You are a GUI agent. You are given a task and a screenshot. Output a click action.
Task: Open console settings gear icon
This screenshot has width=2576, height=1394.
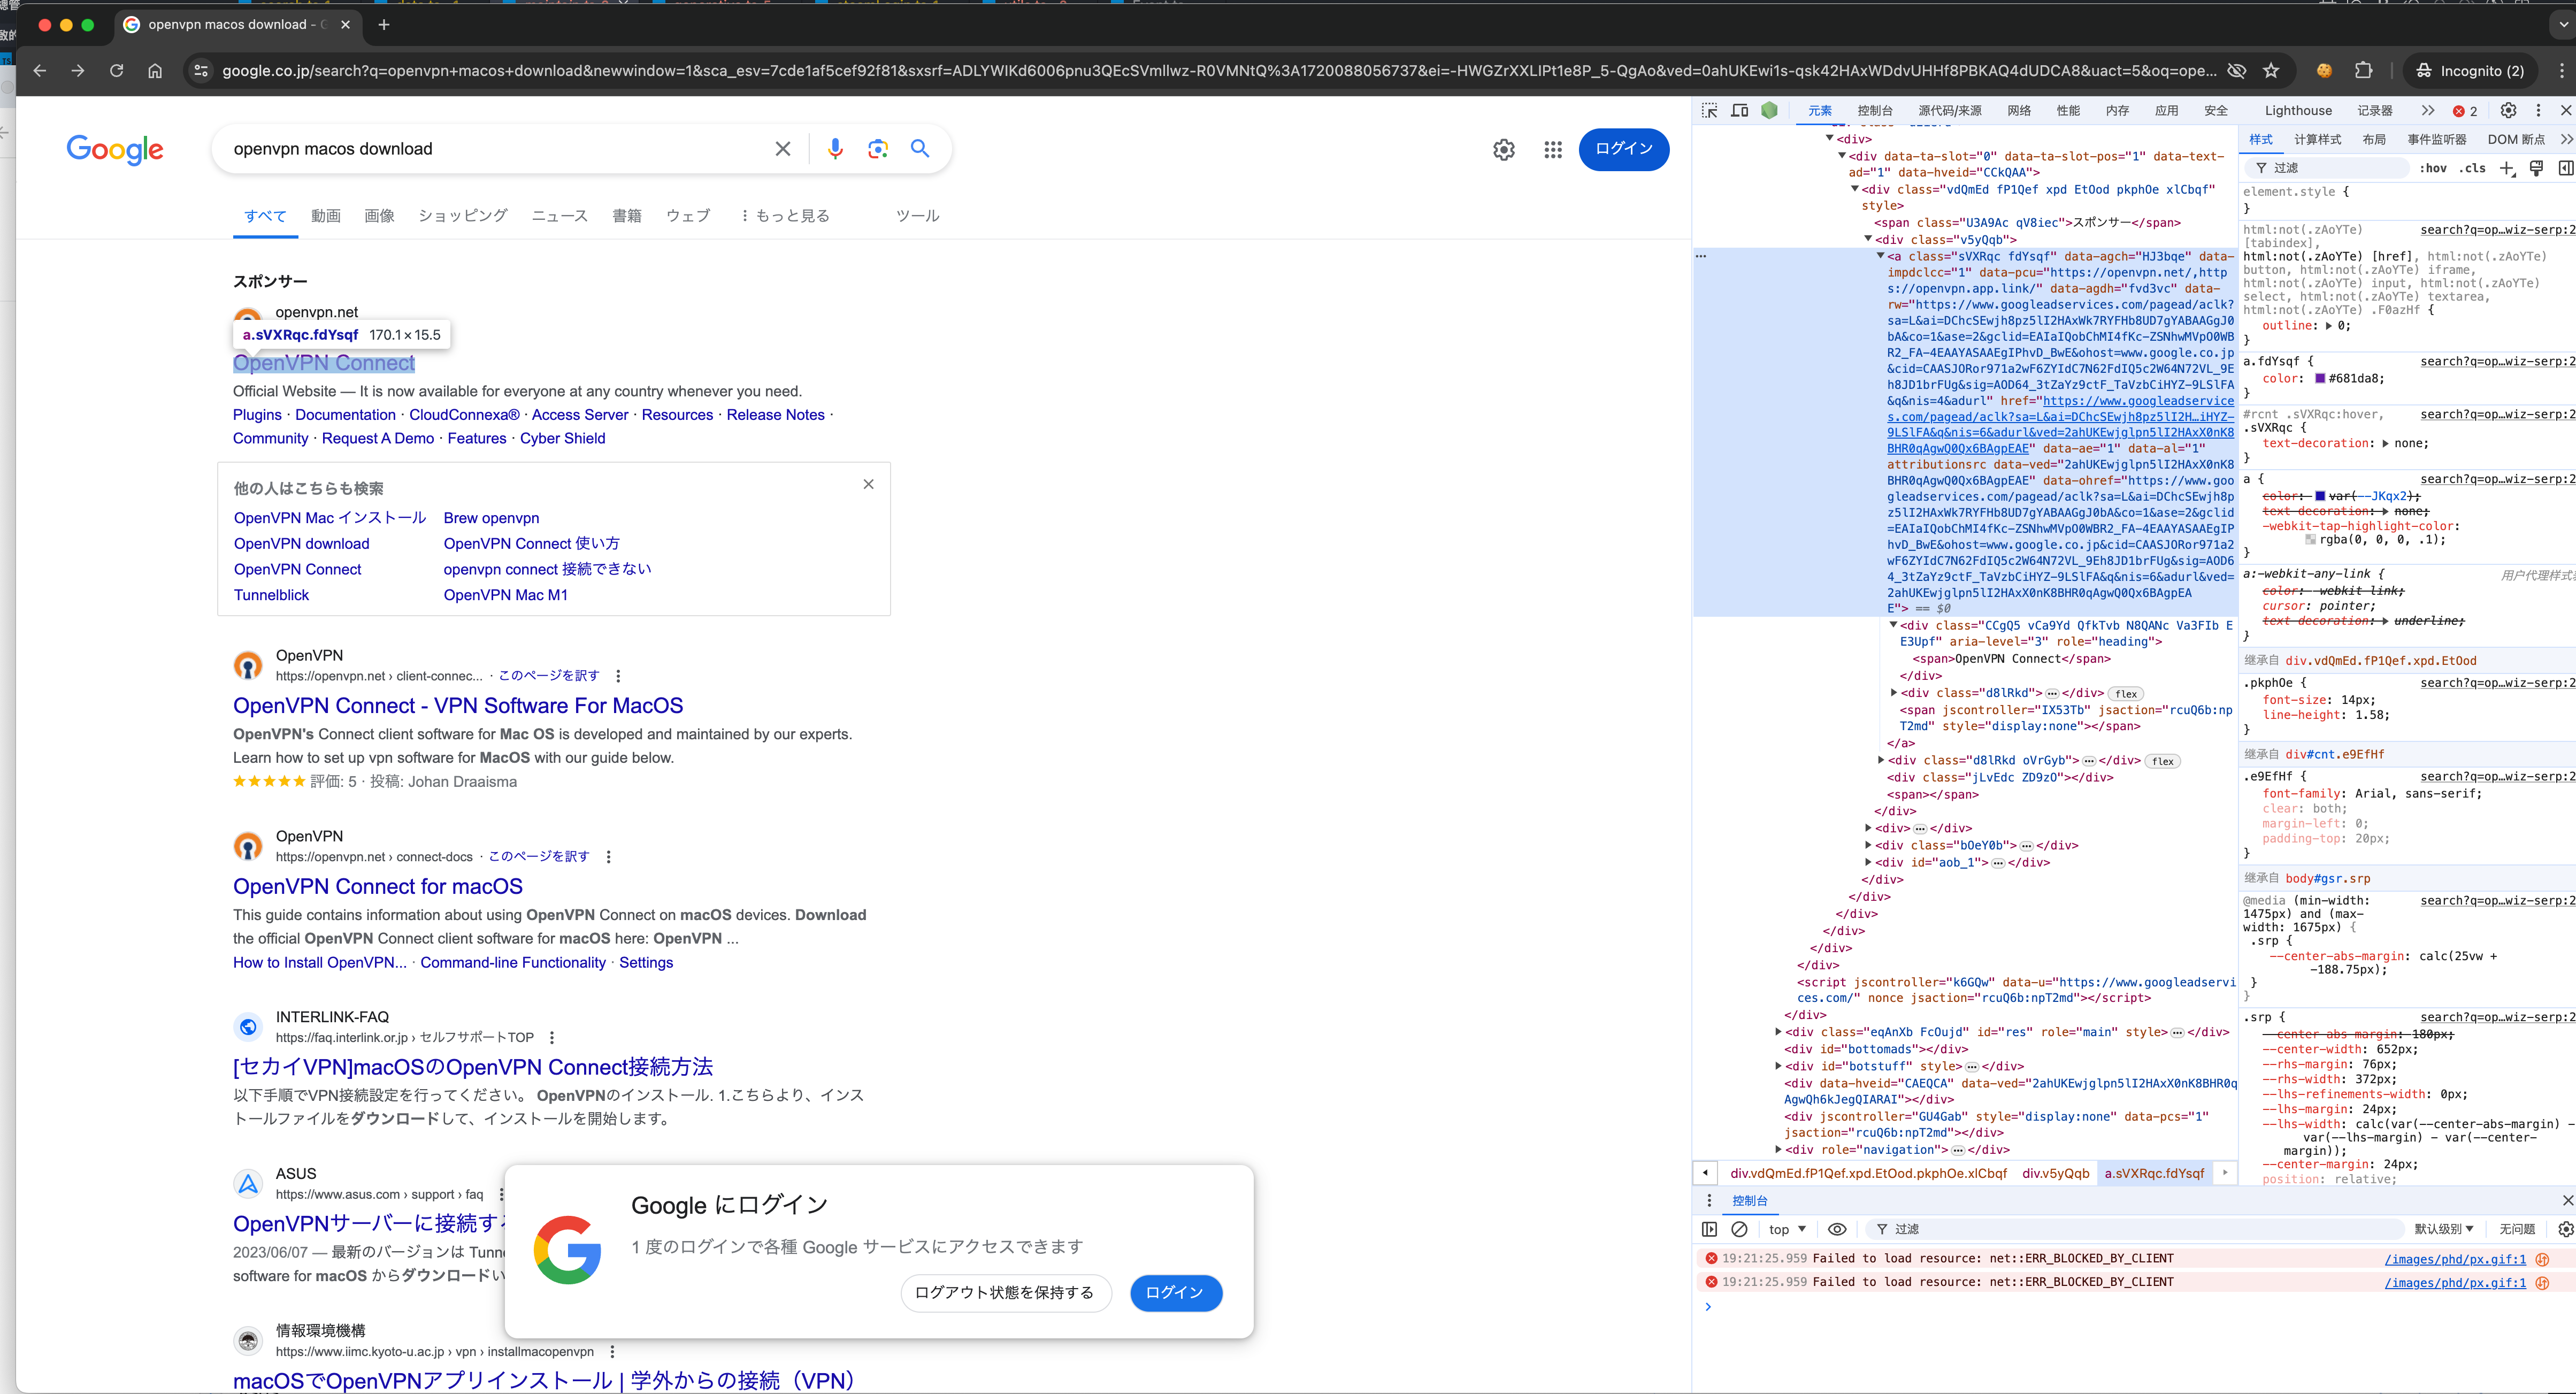click(x=2565, y=1229)
